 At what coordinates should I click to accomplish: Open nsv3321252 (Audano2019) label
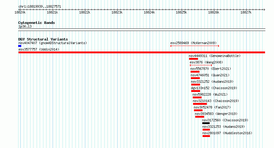(212, 82)
